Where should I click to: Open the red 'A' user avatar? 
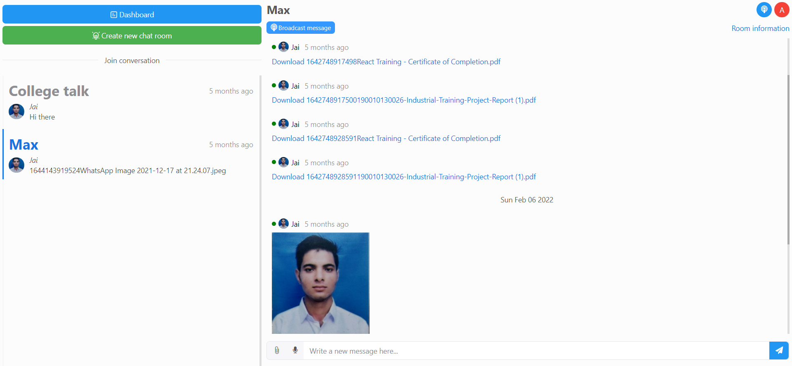(x=782, y=10)
